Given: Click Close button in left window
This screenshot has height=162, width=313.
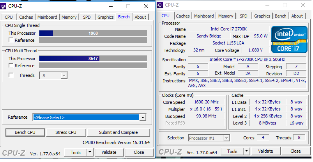Looking at the screenshot, I should tap(139, 152).
